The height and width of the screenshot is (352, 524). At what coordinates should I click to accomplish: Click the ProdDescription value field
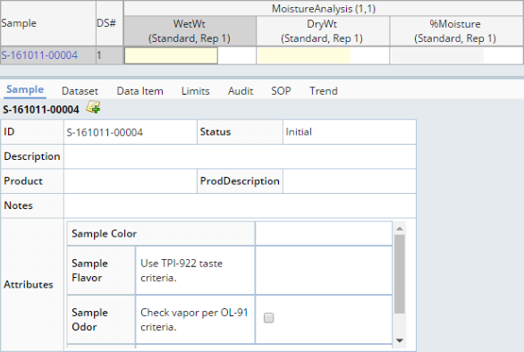click(x=350, y=181)
